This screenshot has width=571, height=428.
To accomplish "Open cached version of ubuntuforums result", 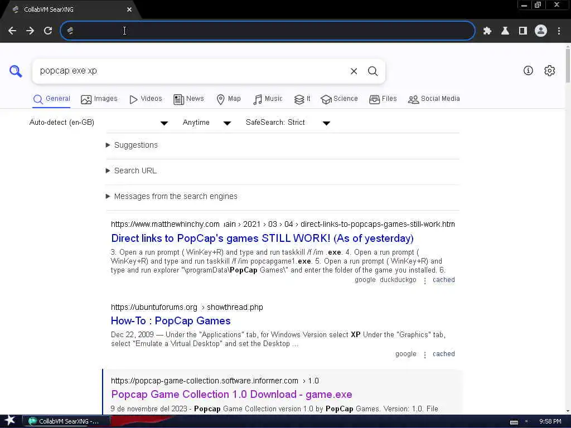I will point(443,354).
